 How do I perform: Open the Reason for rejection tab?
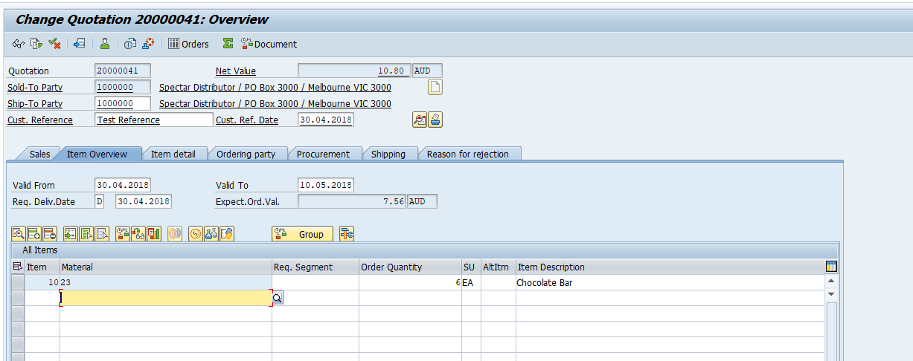pos(468,154)
